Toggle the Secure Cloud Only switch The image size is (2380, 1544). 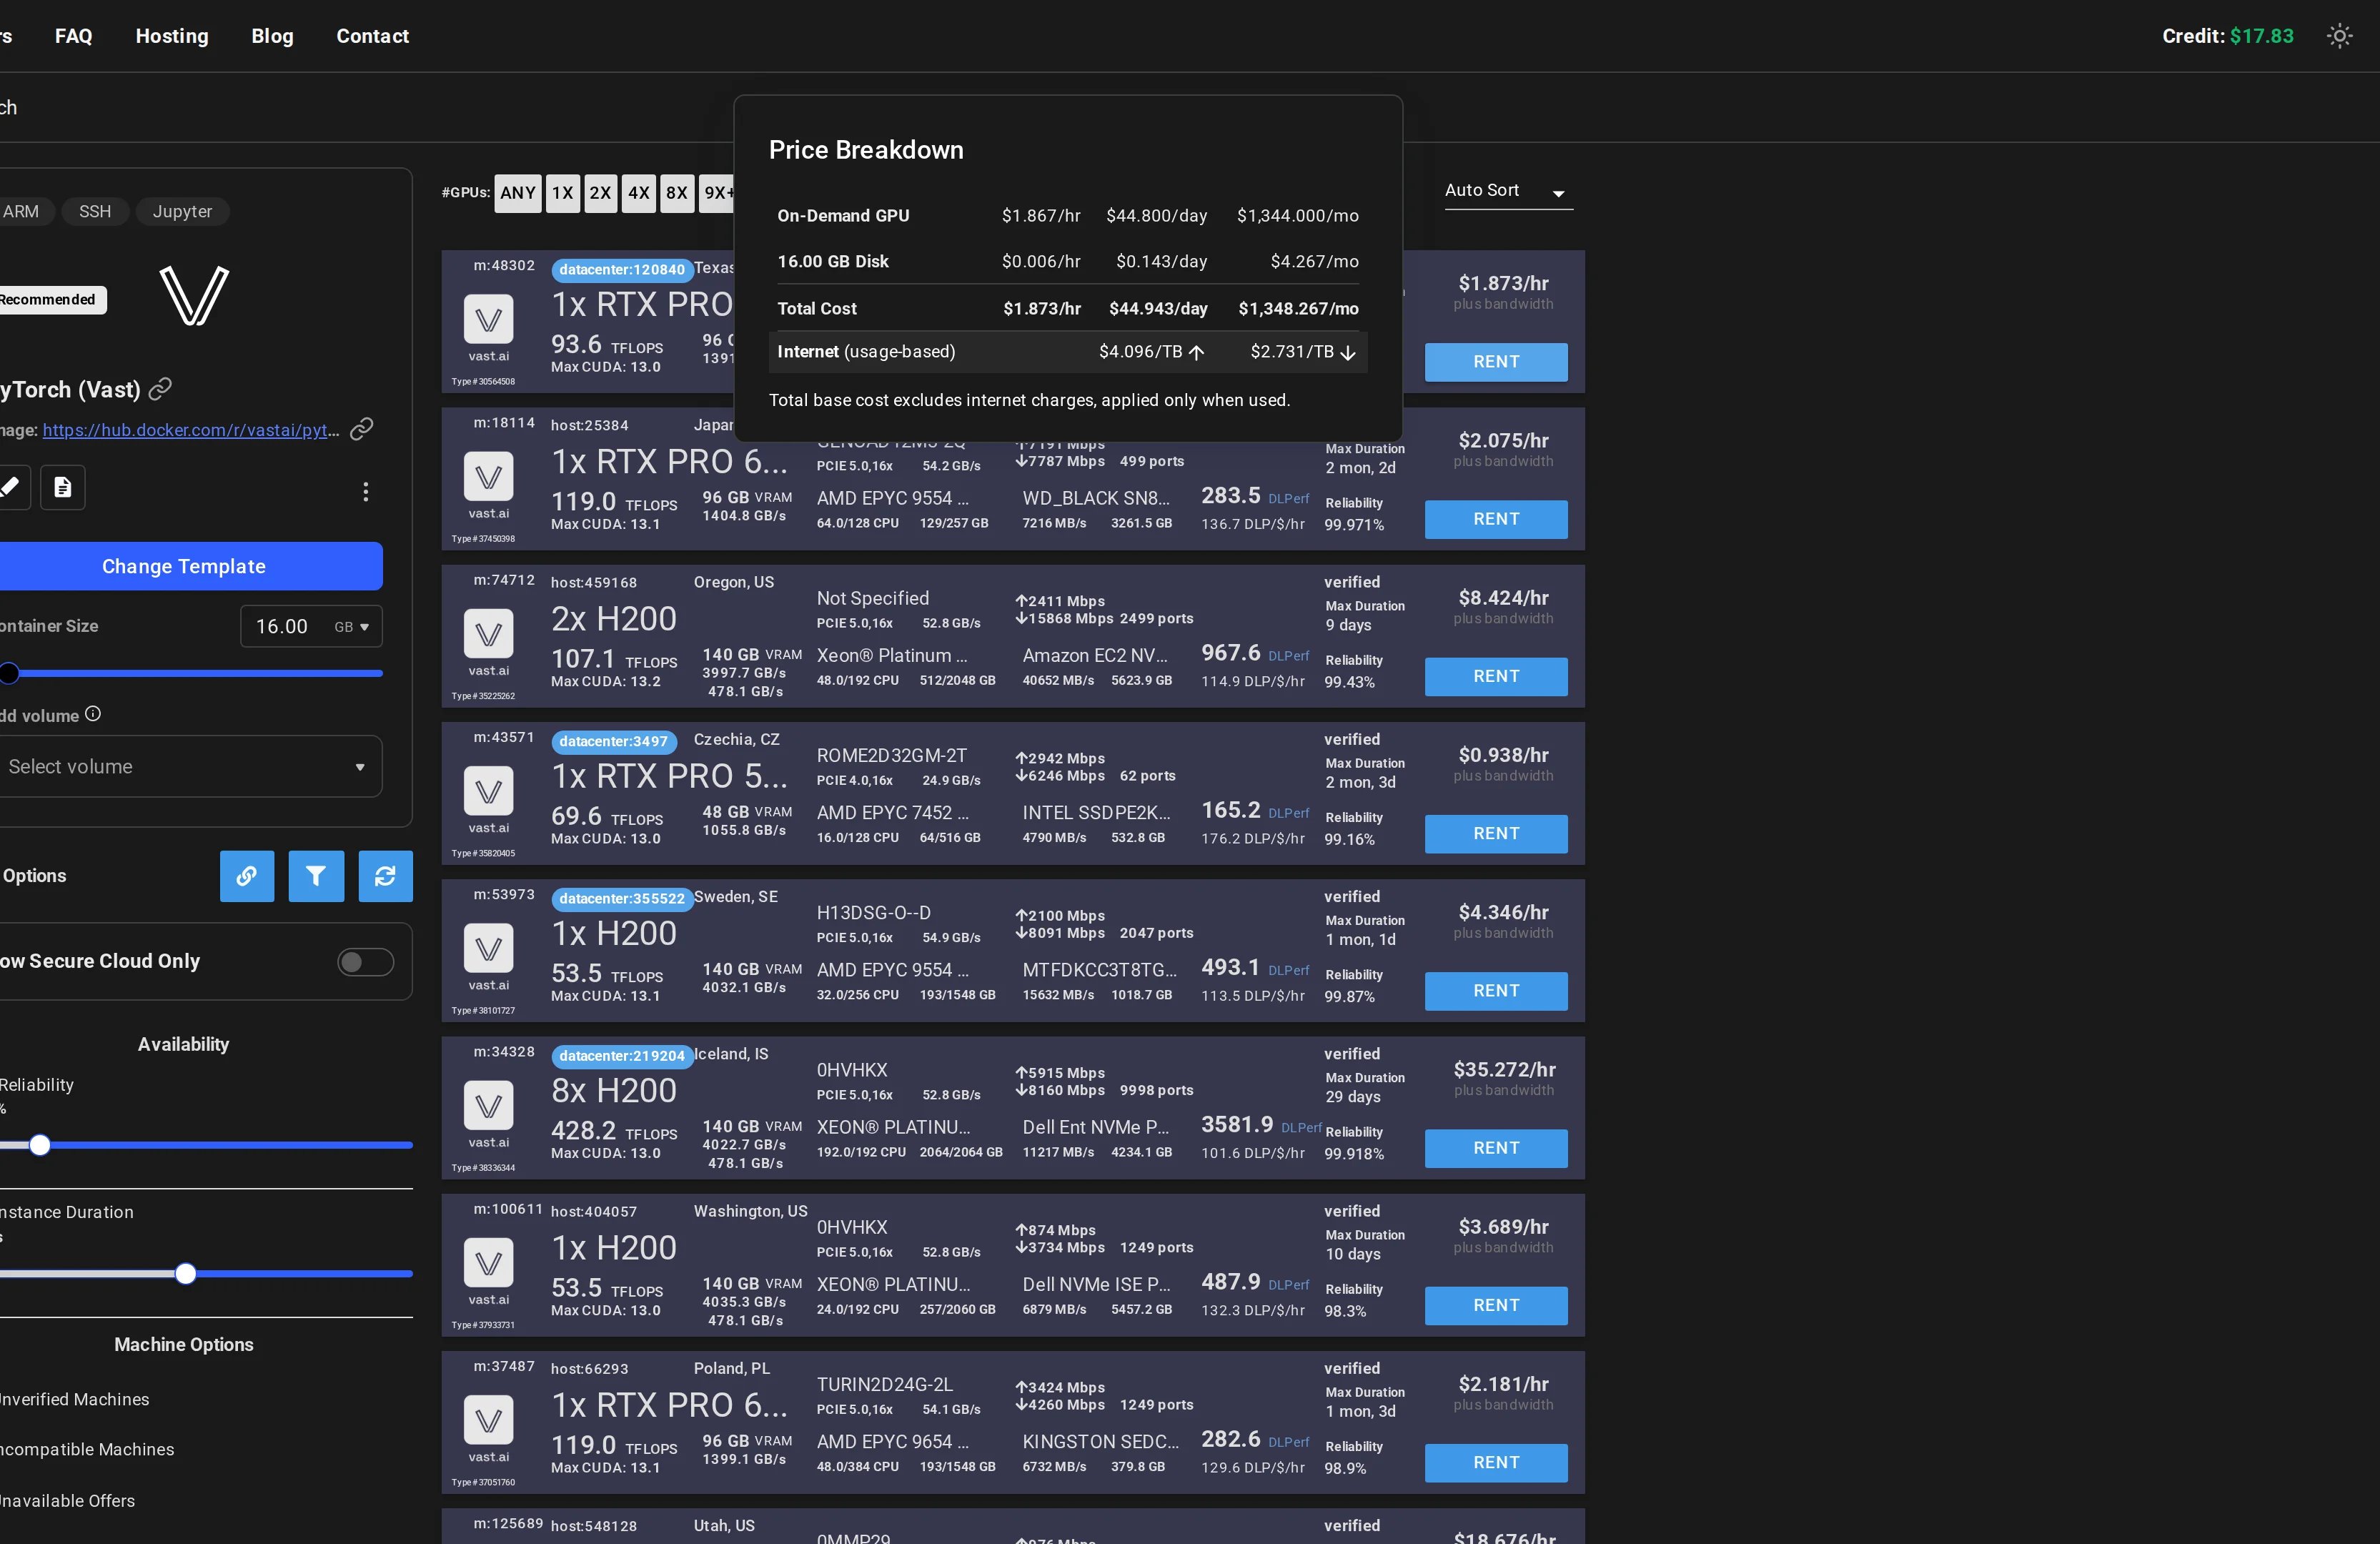tap(365, 962)
